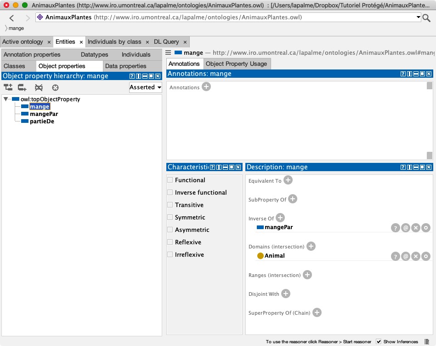Image resolution: width=436 pixels, height=346 pixels.
Task: Add a Ranges (intersection) entry
Action: (x=307, y=275)
